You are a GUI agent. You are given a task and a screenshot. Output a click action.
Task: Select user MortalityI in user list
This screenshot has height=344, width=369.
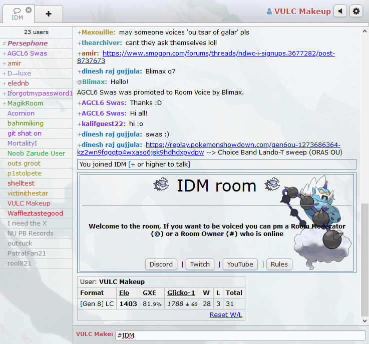[36, 143]
